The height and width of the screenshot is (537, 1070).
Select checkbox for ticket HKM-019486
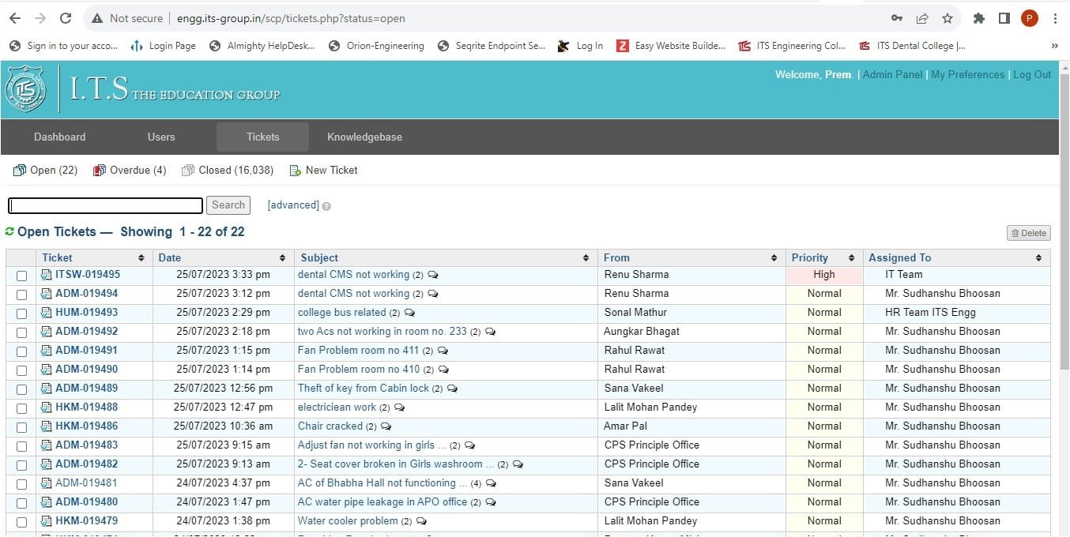pyautogui.click(x=21, y=427)
